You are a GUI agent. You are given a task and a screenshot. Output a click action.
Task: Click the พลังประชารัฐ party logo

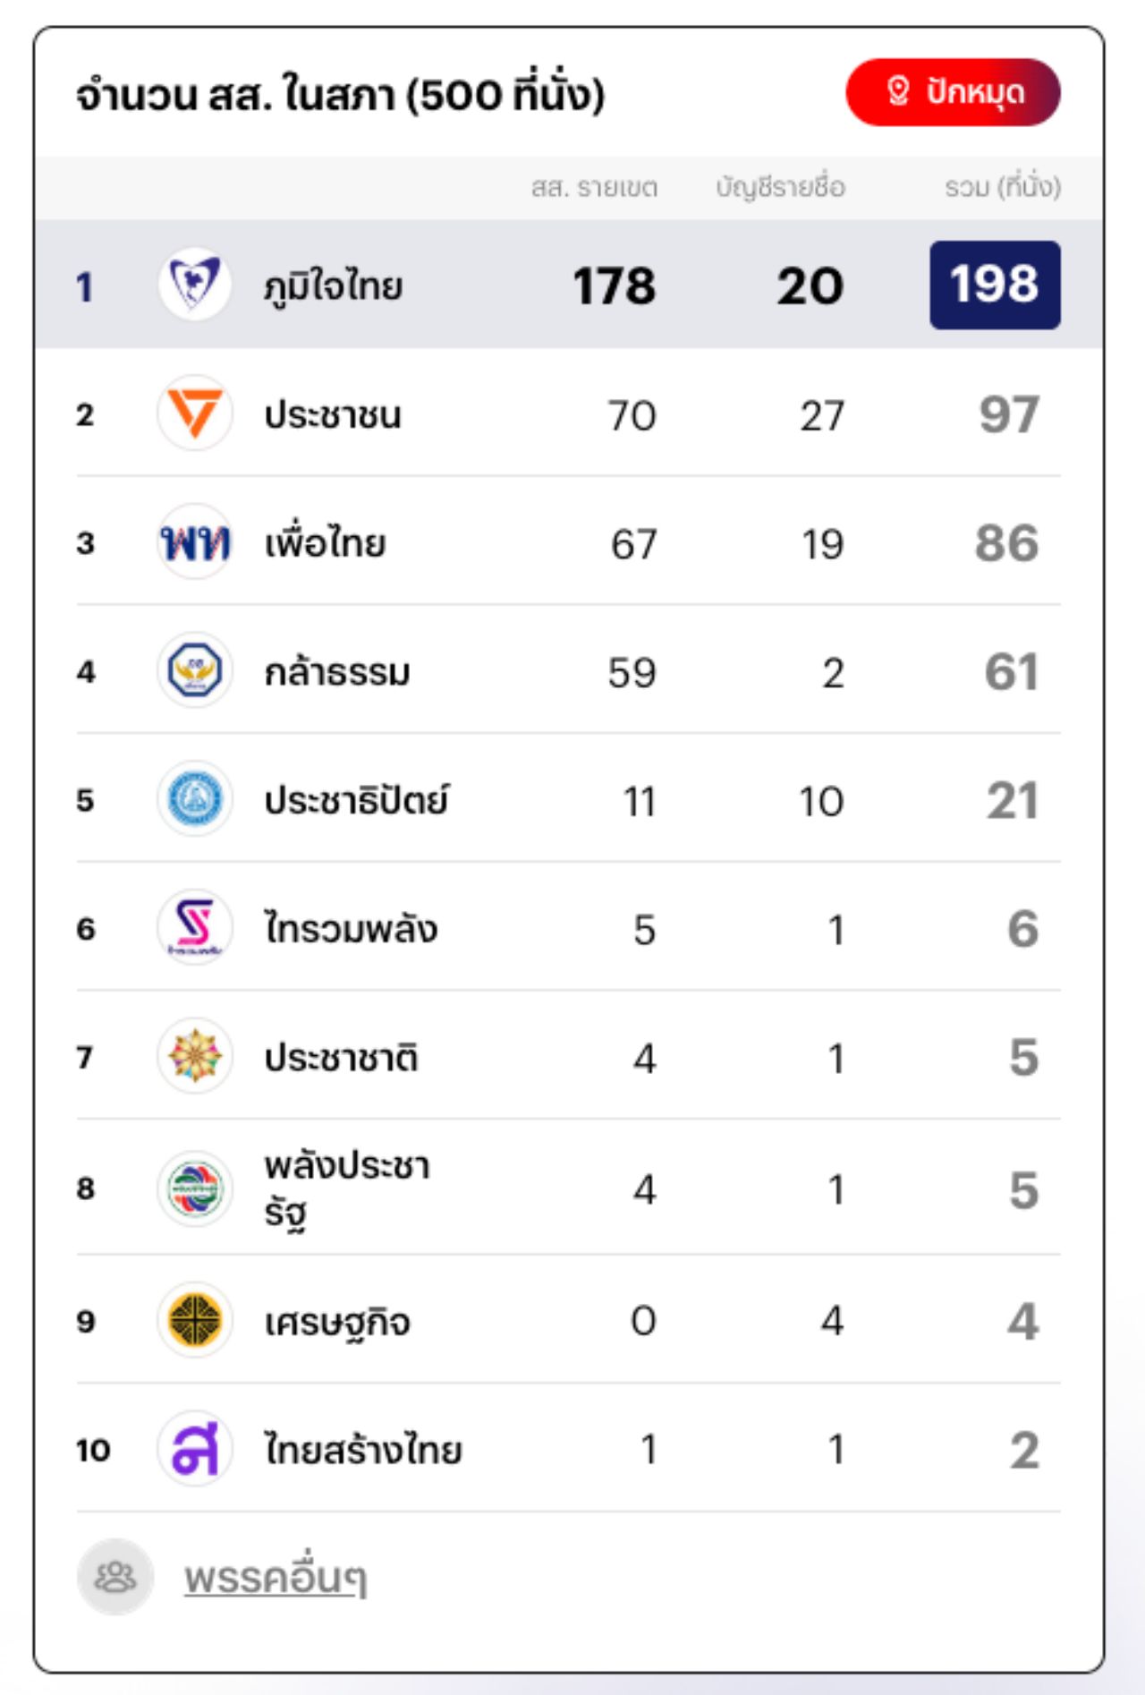click(x=195, y=1188)
